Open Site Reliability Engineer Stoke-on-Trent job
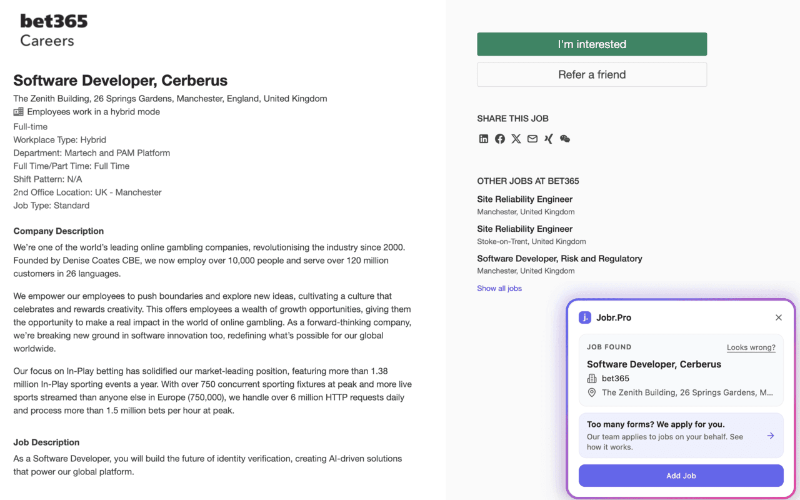The height and width of the screenshot is (500, 800). point(525,229)
